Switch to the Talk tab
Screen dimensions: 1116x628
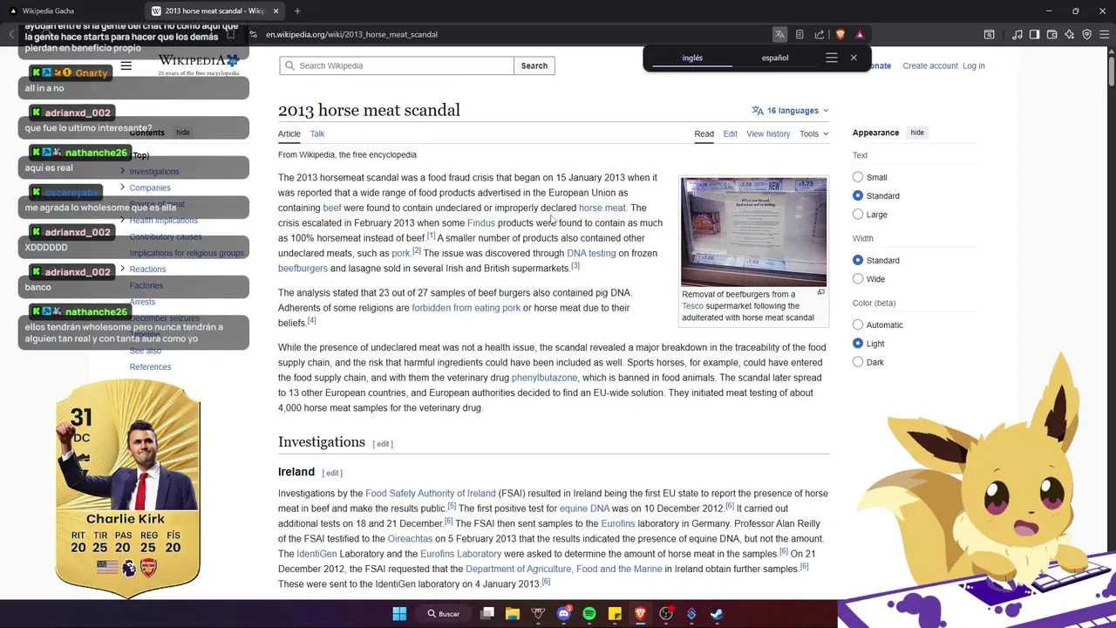point(317,133)
